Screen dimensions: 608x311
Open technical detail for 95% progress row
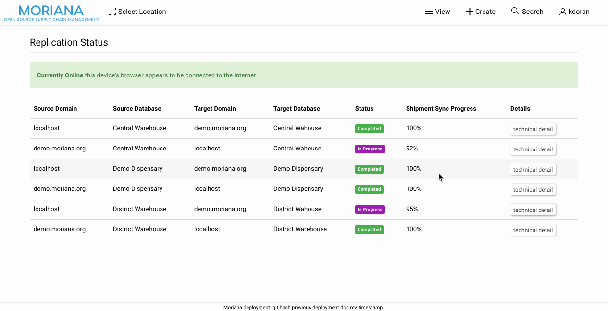[533, 210]
